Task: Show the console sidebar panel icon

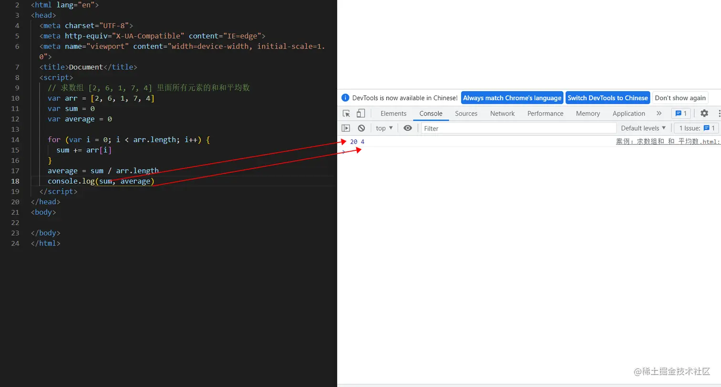Action: [346, 128]
